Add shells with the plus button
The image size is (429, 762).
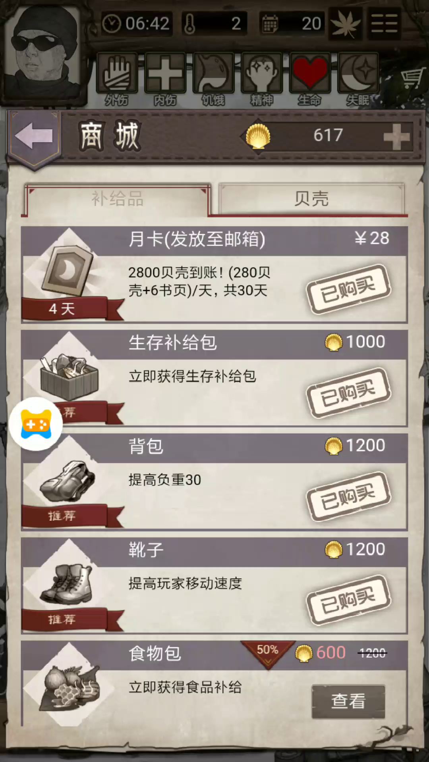click(x=396, y=137)
